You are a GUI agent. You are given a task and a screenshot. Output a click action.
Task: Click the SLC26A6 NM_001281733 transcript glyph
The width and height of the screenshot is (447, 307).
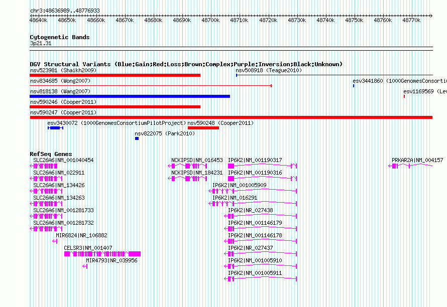click(46, 216)
